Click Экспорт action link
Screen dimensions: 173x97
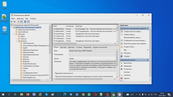[x=127, y=72]
